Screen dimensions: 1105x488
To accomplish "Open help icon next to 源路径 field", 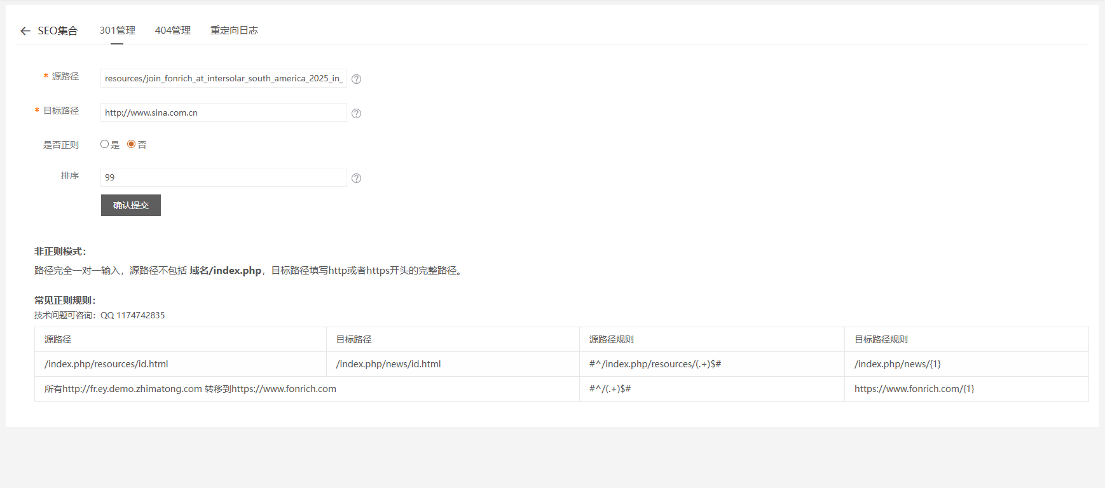I will 356,79.
